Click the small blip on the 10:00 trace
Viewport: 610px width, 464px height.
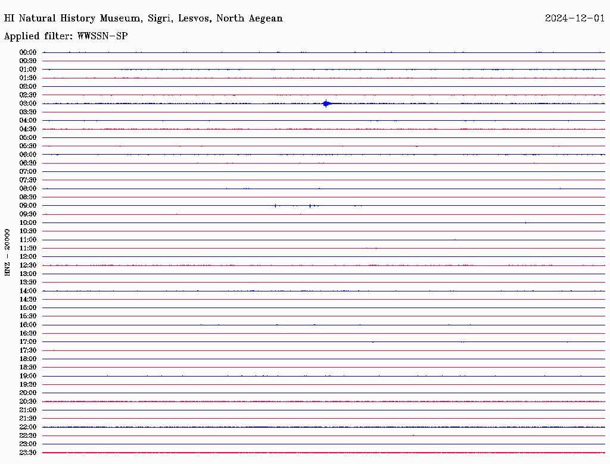(525, 222)
